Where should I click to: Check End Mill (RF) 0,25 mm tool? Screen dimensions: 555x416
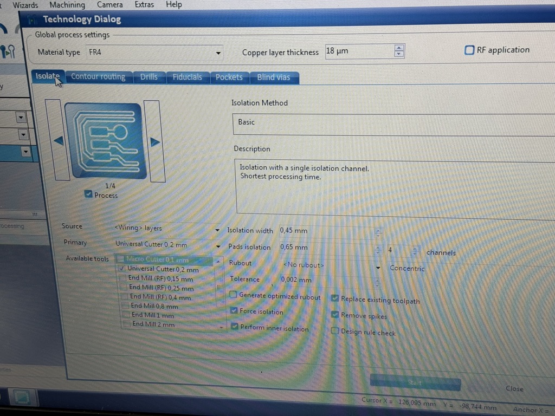point(123,287)
